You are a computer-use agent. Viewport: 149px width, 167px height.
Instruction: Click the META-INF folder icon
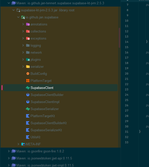pyautogui.click(x=23, y=144)
